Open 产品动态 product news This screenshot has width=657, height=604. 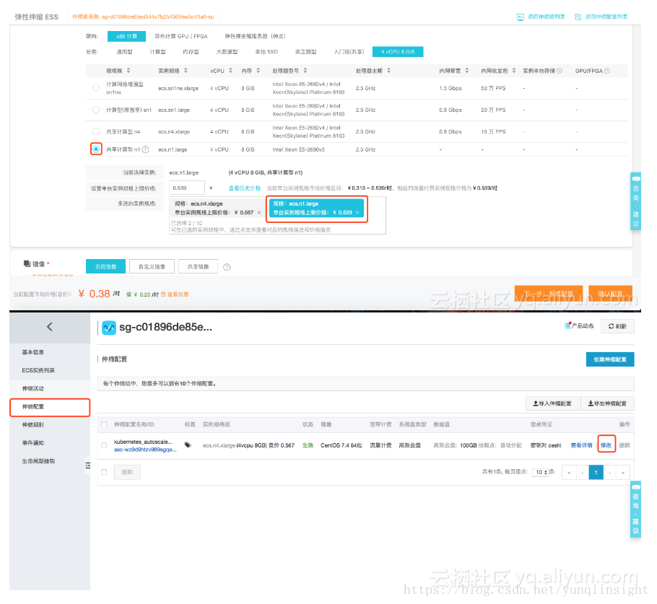point(578,326)
